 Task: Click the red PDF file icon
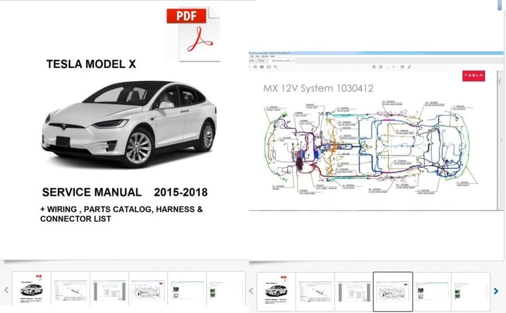pos(194,34)
